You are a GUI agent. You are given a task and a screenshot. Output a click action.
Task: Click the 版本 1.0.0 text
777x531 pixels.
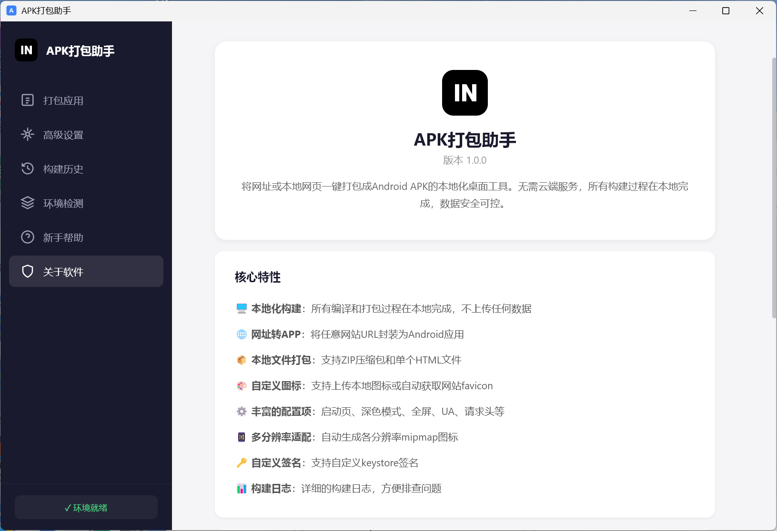[465, 160]
